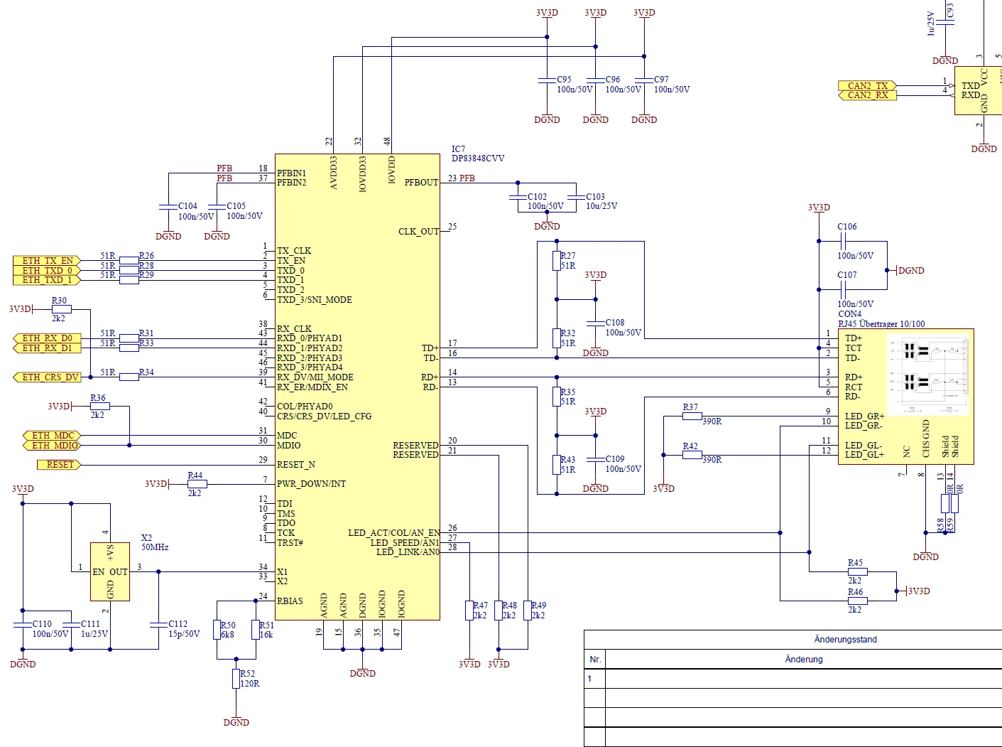This screenshot has width=1002, height=747.
Task: Select resistor R45 designator
Action: click(855, 563)
